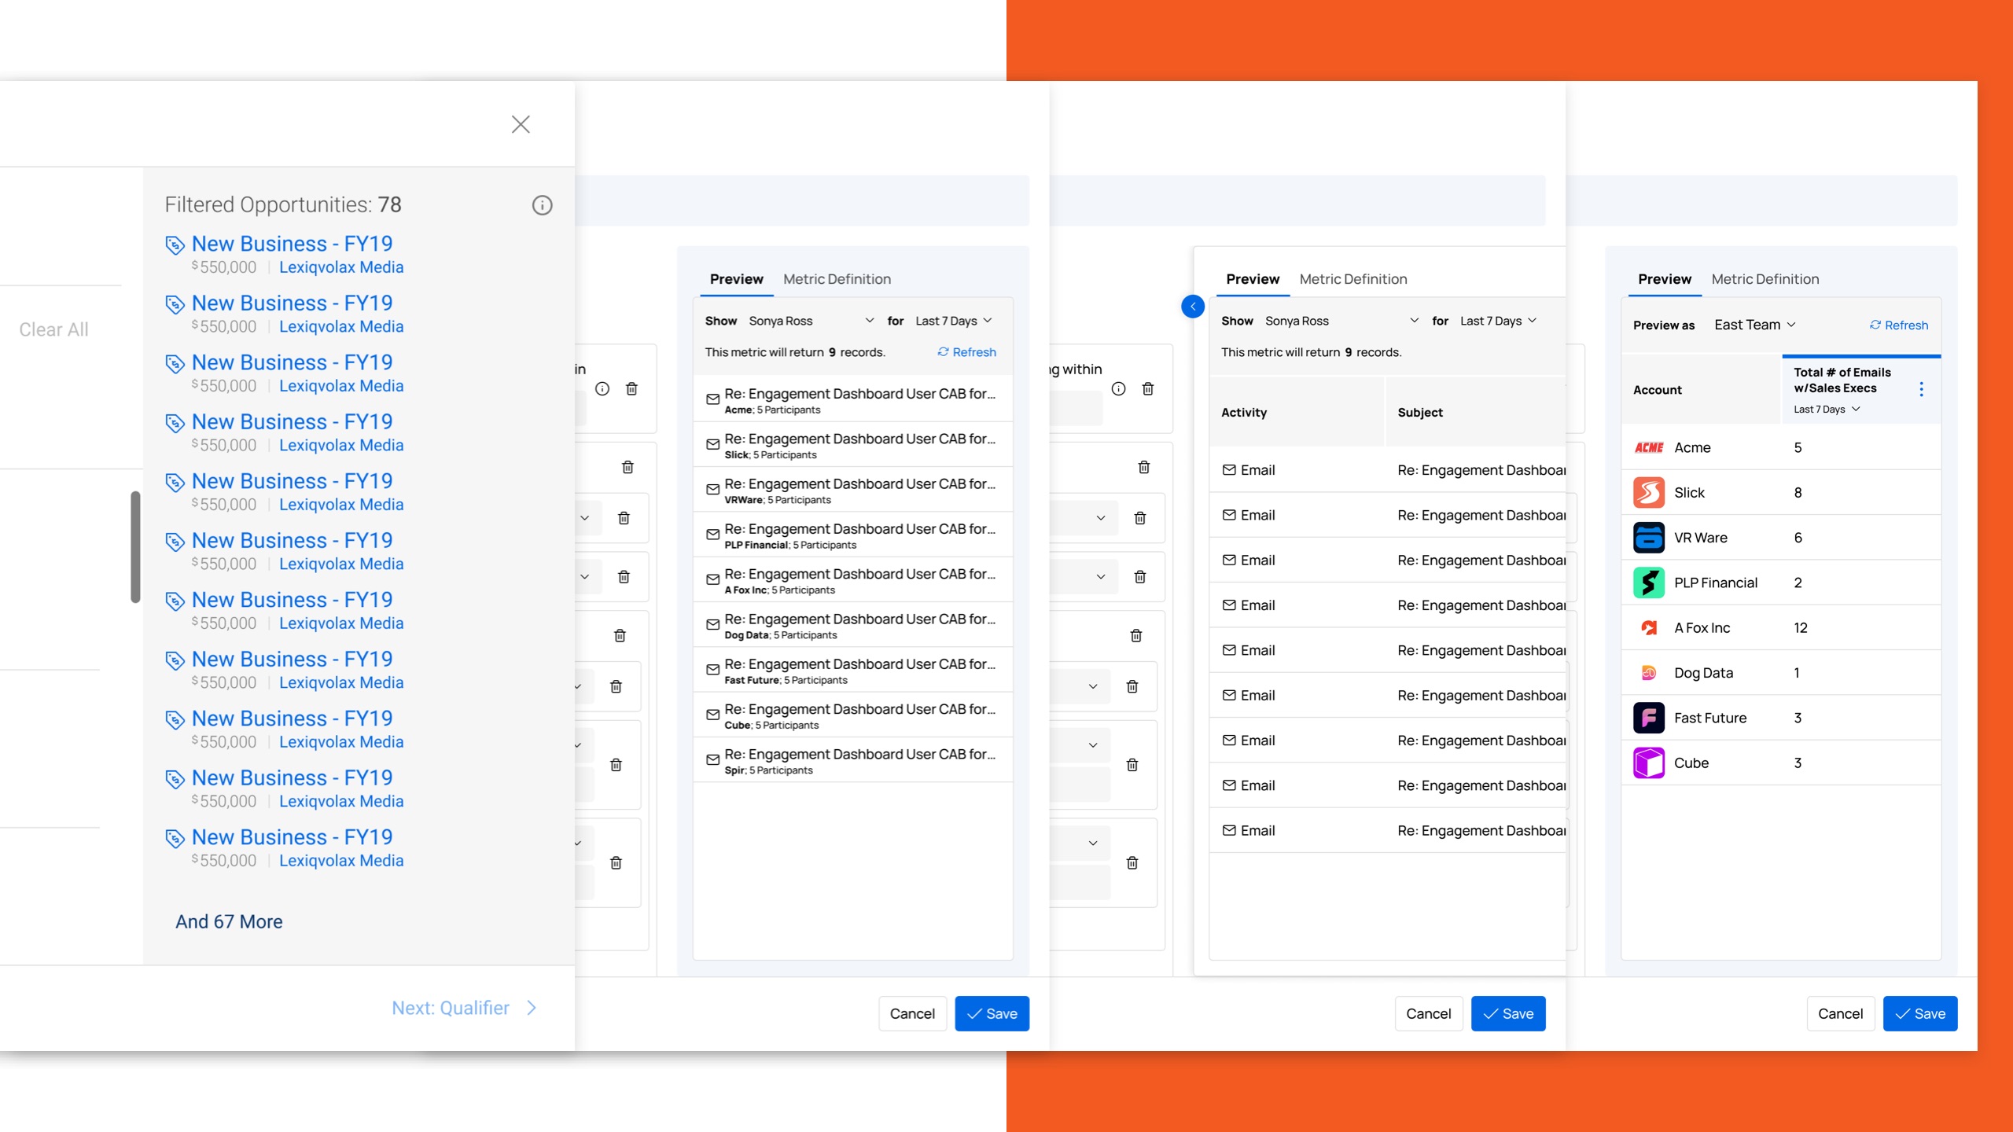Click the blue circular collapse arrow button

(1192, 307)
